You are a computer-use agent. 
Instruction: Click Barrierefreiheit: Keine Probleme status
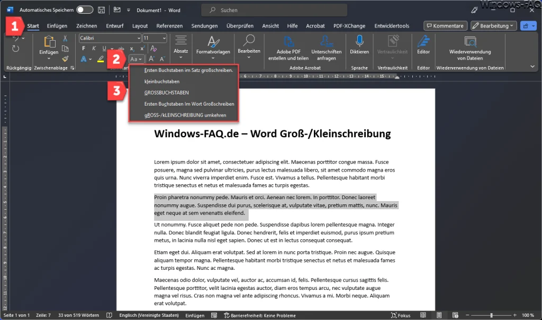[259, 315]
